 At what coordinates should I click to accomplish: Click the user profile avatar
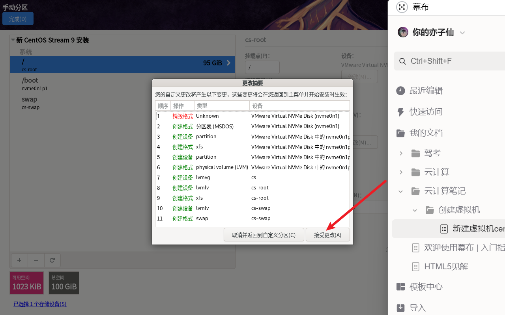tap(403, 32)
